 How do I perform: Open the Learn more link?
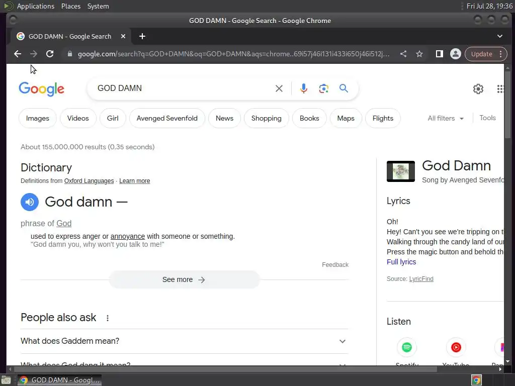point(135,181)
